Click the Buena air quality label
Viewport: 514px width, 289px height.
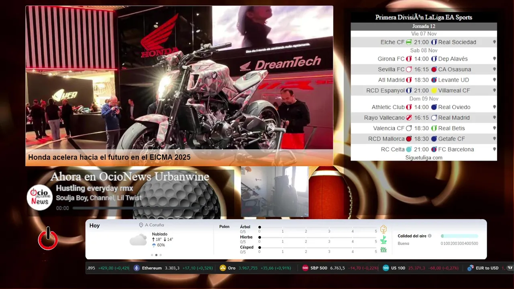pos(404,244)
